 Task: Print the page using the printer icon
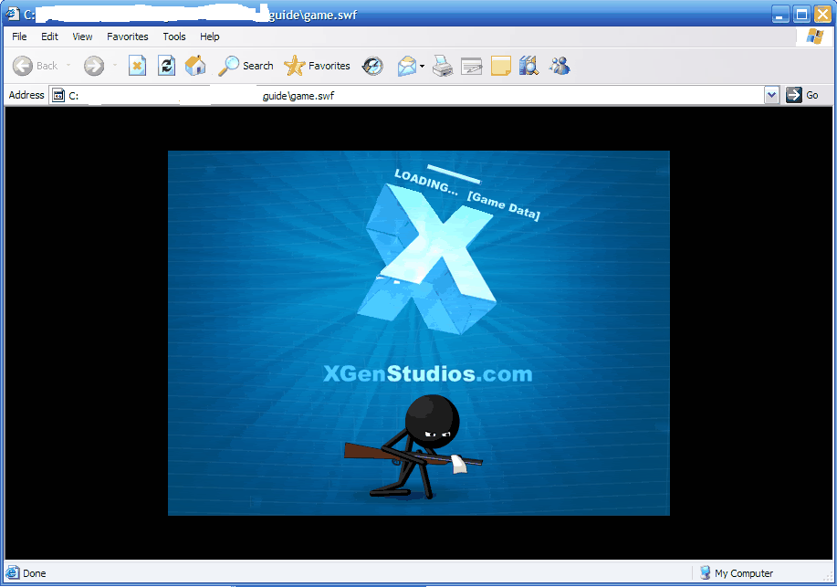pyautogui.click(x=443, y=66)
